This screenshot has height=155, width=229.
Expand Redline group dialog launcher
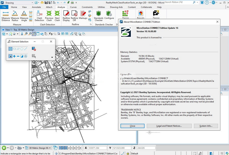click(x=91, y=24)
